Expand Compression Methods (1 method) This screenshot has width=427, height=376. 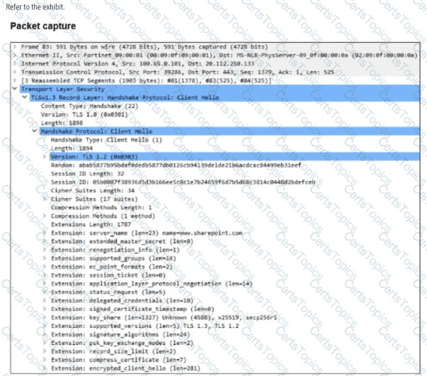[45, 216]
